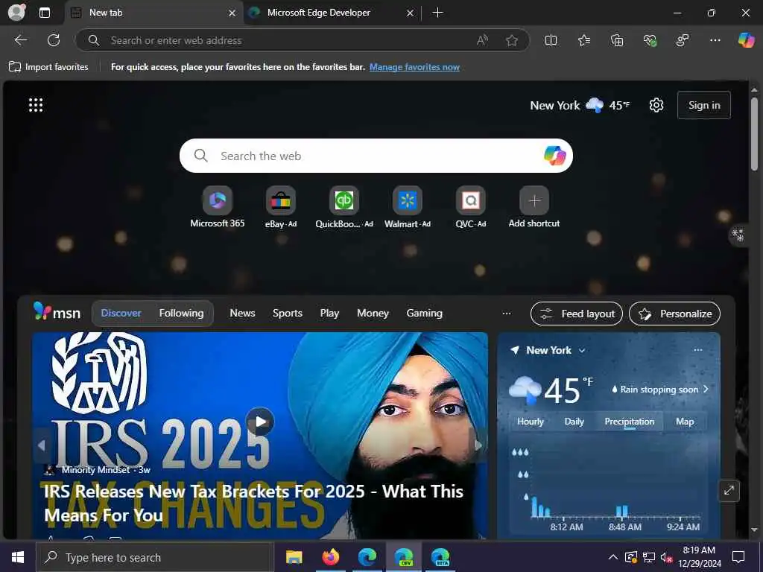Refresh the page
The height and width of the screenshot is (572, 763).
point(54,40)
